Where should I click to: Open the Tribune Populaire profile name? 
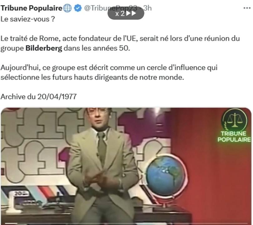coord(31,8)
